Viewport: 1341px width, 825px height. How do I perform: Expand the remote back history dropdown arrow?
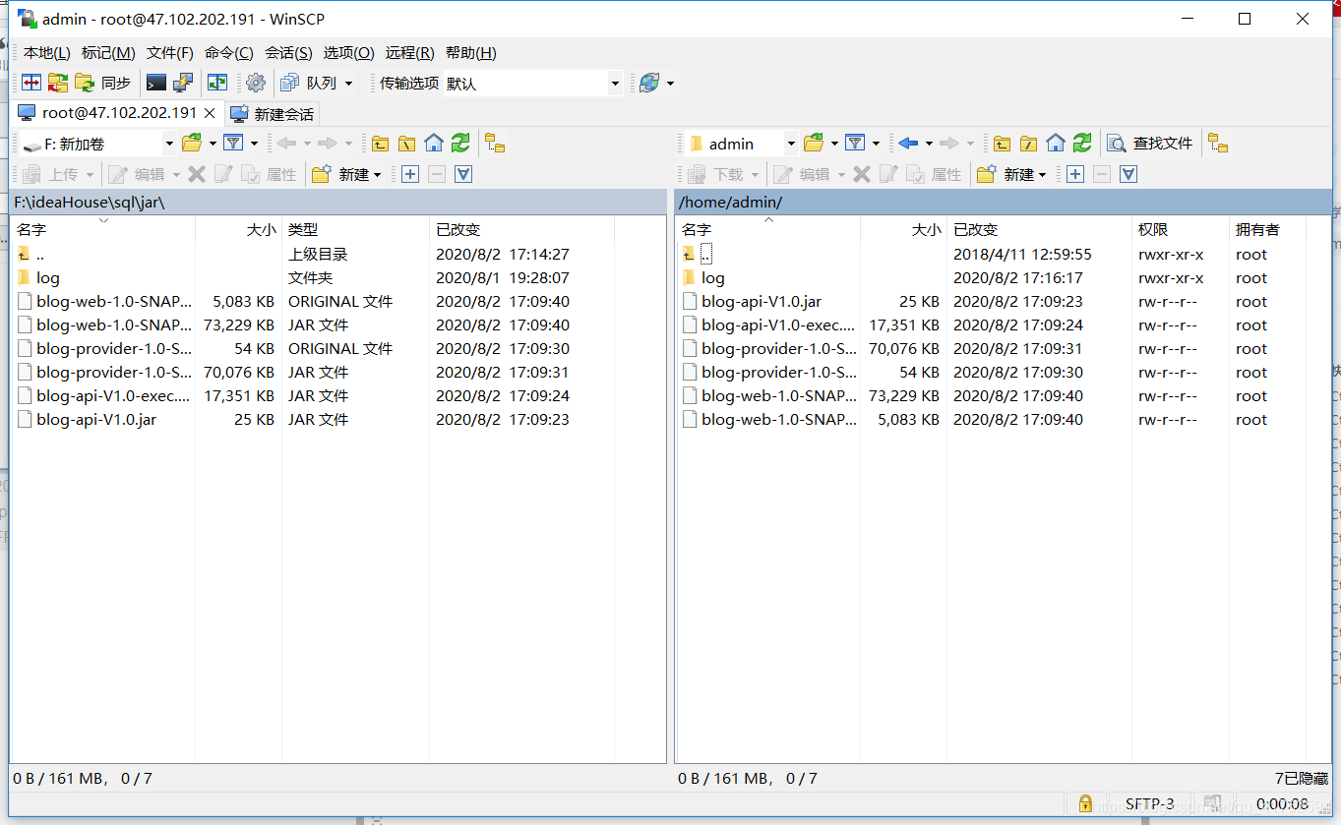(x=929, y=144)
